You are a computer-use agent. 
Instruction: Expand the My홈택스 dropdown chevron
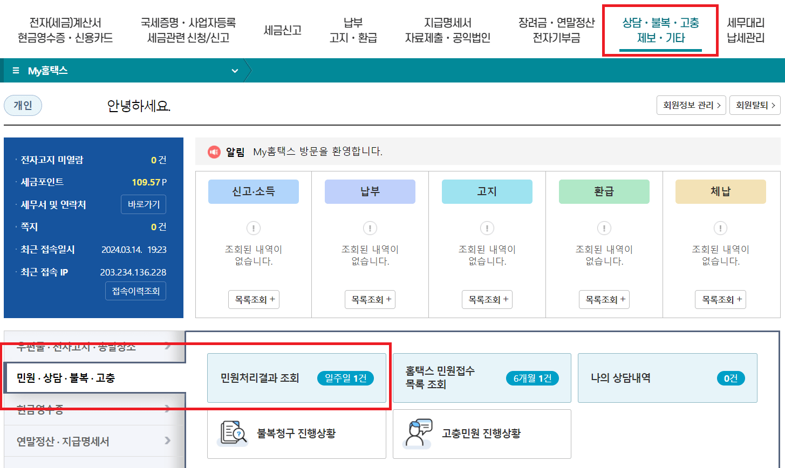pyautogui.click(x=234, y=70)
